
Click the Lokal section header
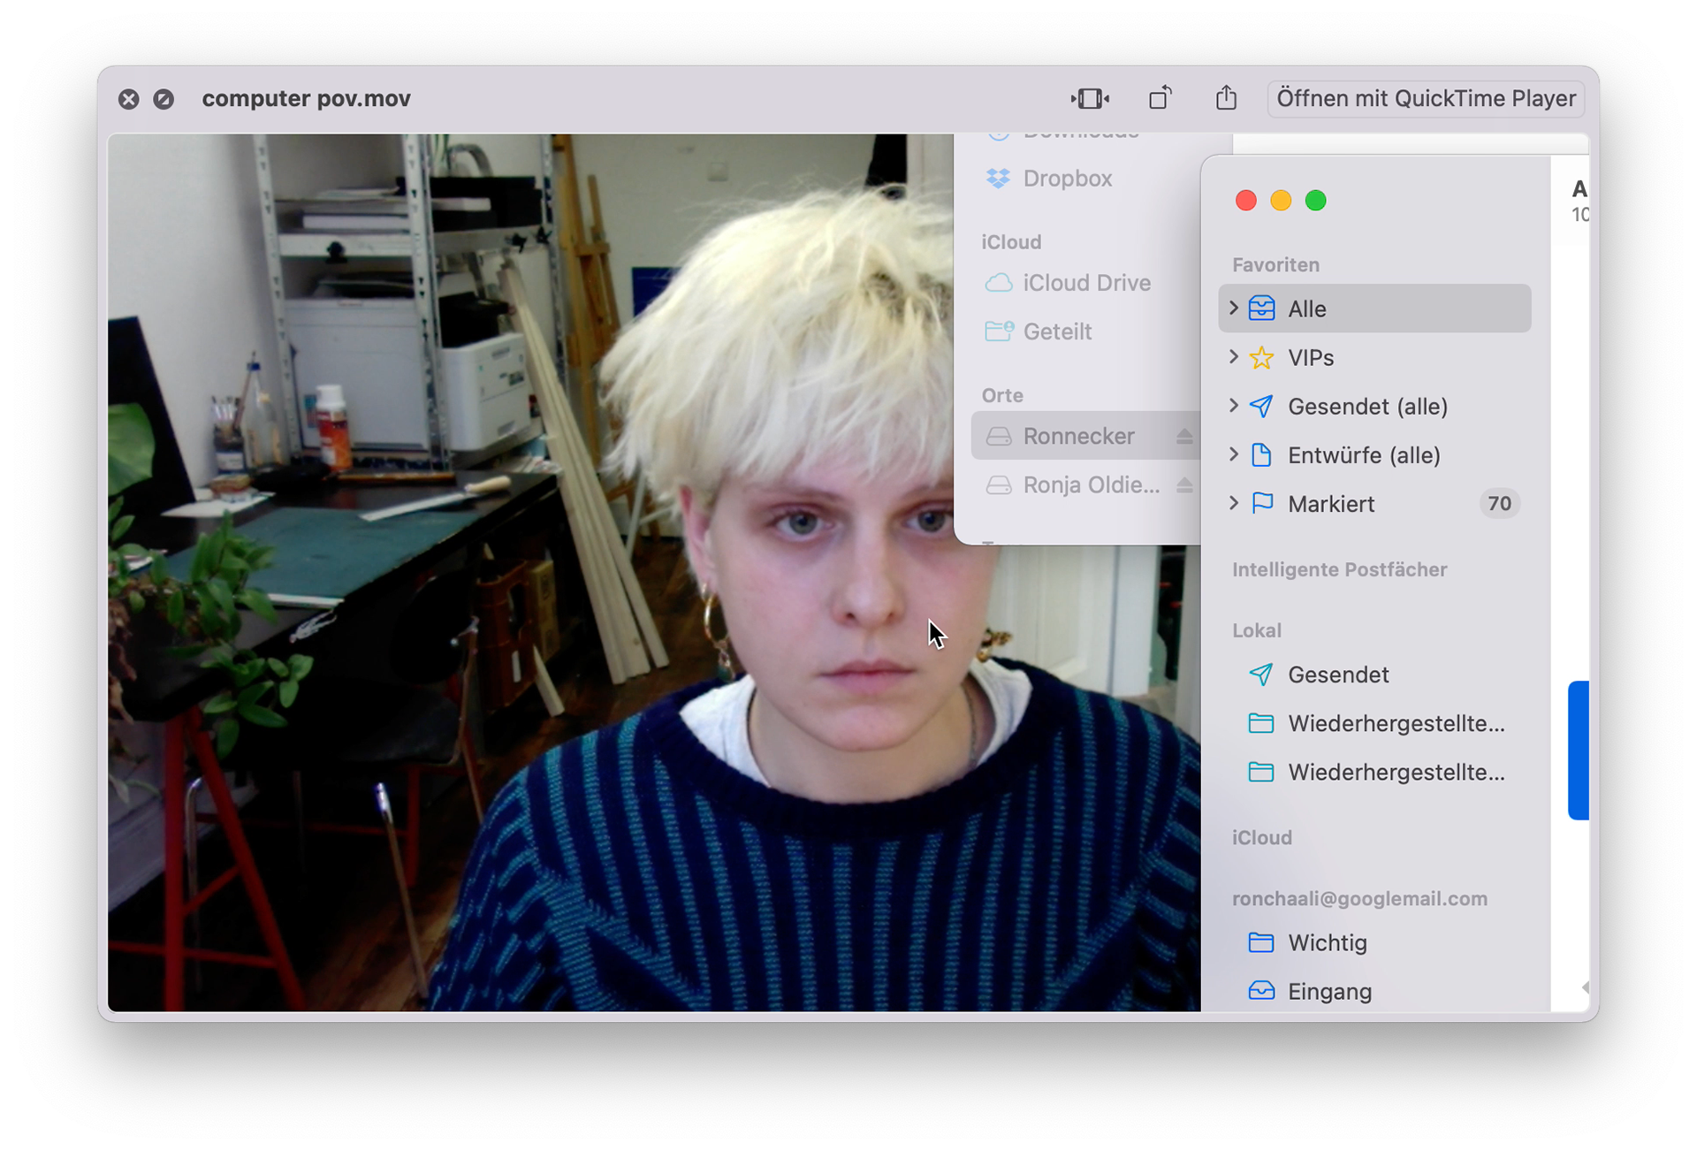point(1257,630)
